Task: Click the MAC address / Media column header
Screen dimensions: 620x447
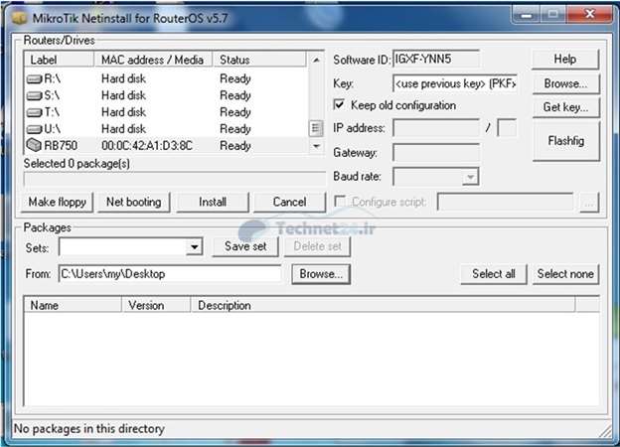Action: 153,60
